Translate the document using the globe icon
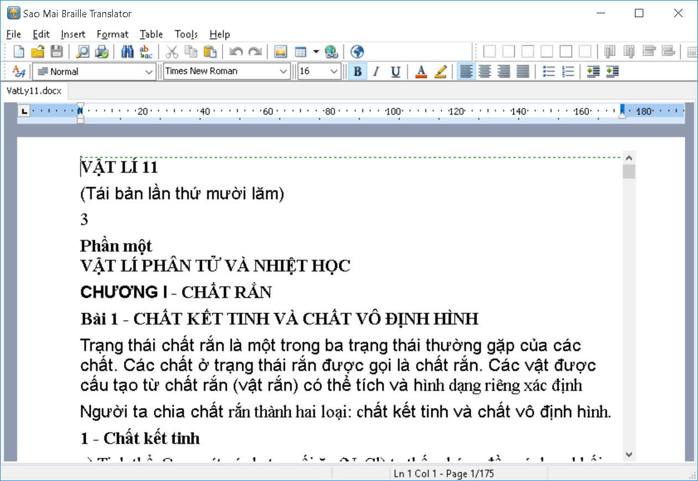The width and height of the screenshot is (698, 481). click(x=357, y=51)
